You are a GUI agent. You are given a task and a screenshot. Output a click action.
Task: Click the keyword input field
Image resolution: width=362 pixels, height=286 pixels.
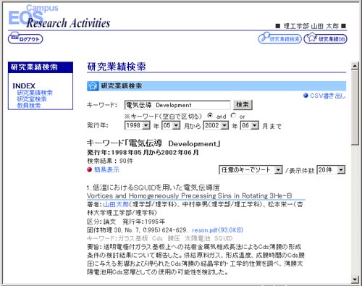click(x=177, y=105)
